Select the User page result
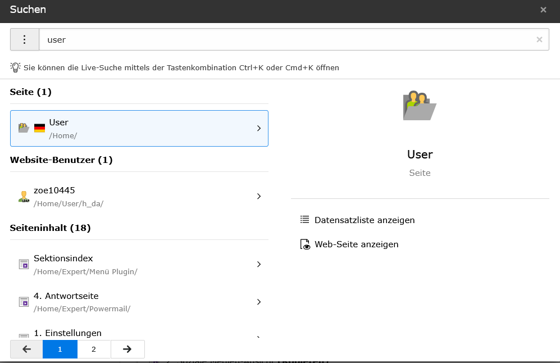 [x=139, y=128]
